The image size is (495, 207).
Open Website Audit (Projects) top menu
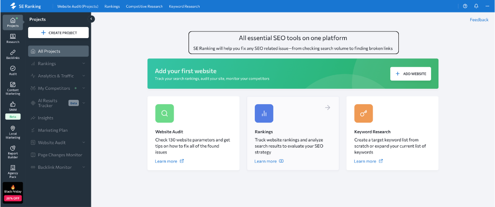(x=78, y=6)
